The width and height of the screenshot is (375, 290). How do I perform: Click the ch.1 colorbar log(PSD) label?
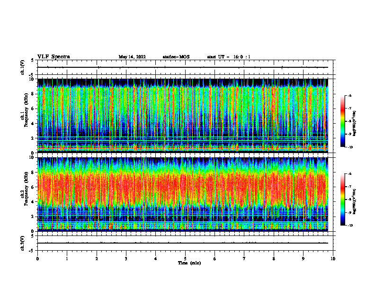tap(355, 124)
